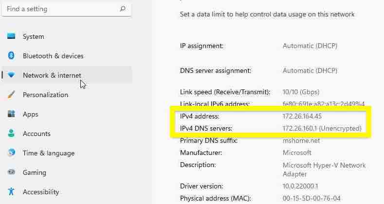384x204 pixels.
Task: Click the Bluetooth icon in the sidebar
Action: 11,56
